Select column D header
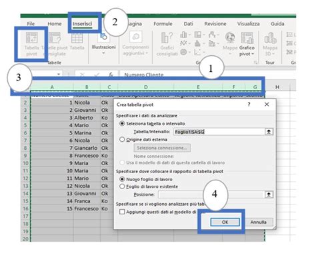 tap(146, 87)
